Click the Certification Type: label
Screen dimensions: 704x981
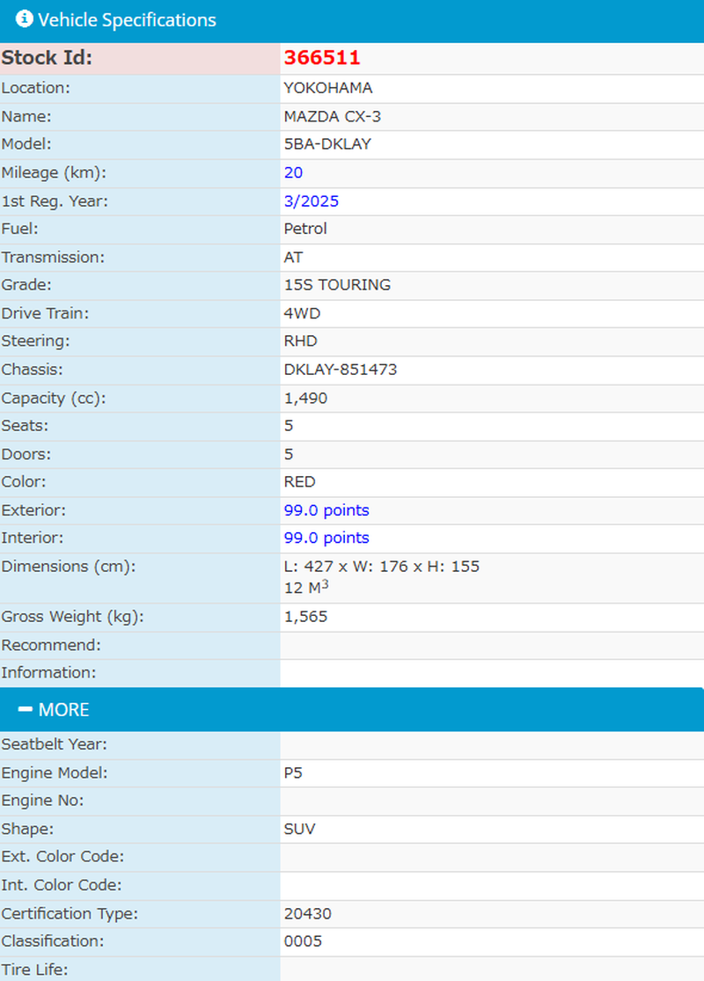(x=70, y=914)
